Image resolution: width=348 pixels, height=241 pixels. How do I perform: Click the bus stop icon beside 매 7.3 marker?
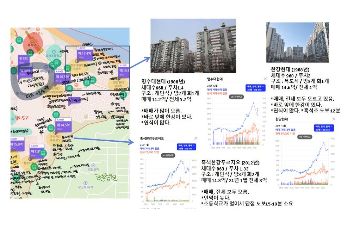point(43,153)
